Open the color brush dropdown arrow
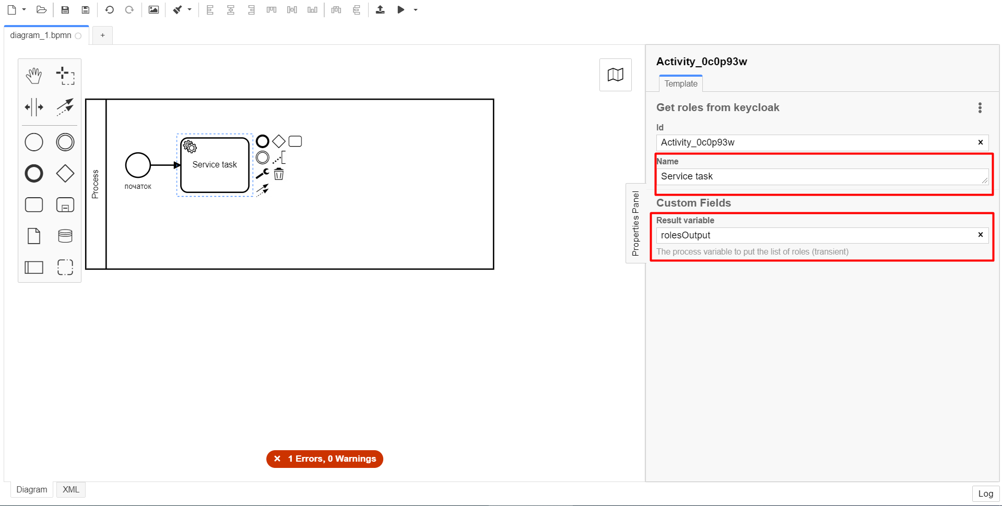Image resolution: width=1002 pixels, height=506 pixels. [x=190, y=10]
